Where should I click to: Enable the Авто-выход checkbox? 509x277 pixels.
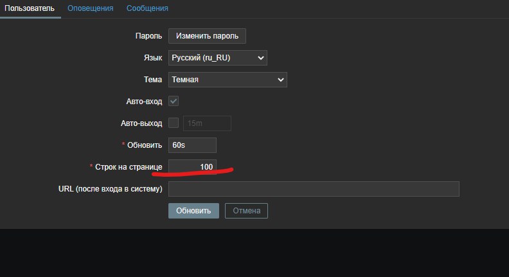(x=174, y=123)
